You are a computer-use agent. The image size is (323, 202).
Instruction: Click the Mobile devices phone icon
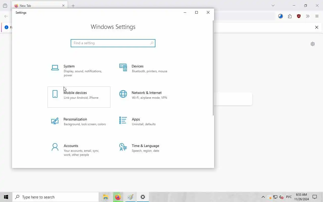click(x=55, y=94)
